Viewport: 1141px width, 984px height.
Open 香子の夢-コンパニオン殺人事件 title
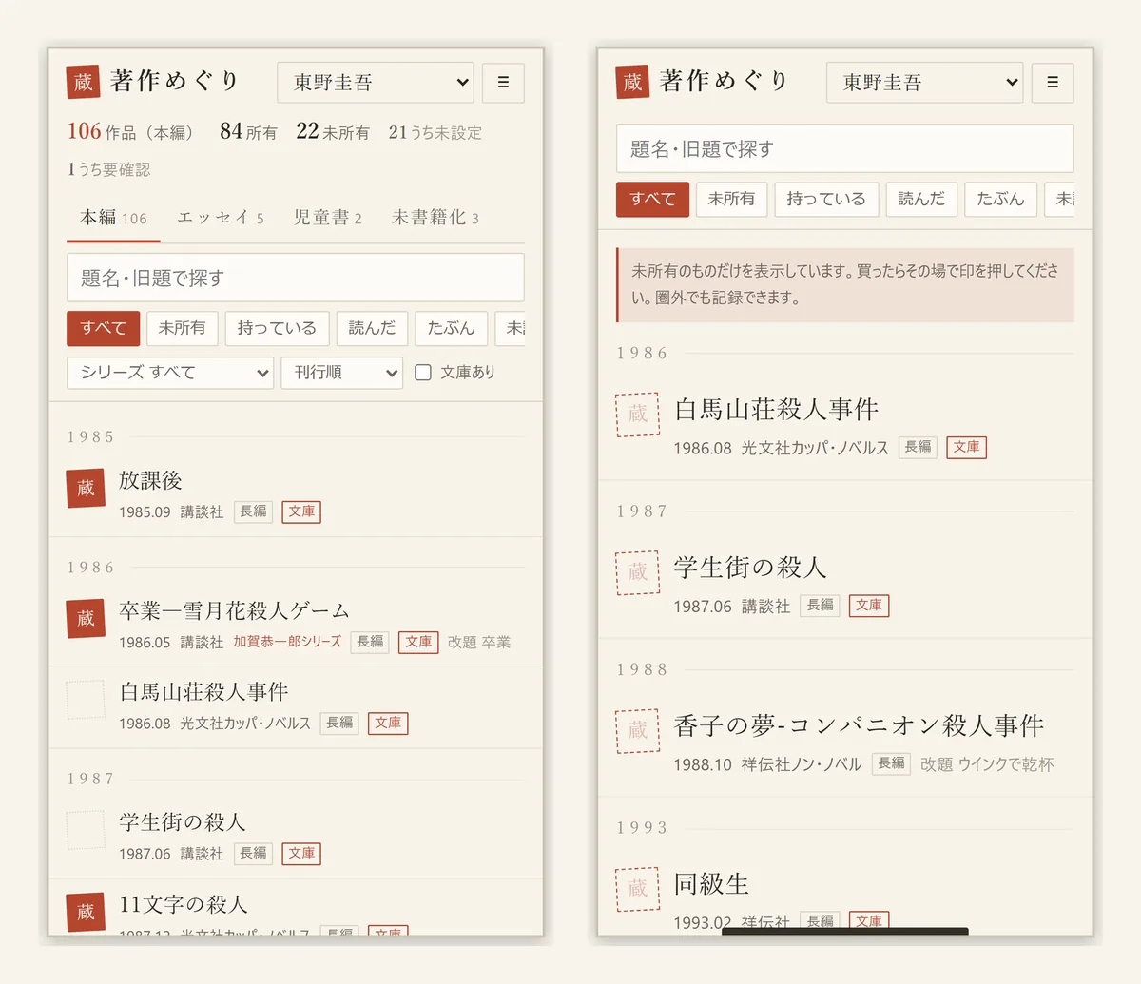[860, 726]
